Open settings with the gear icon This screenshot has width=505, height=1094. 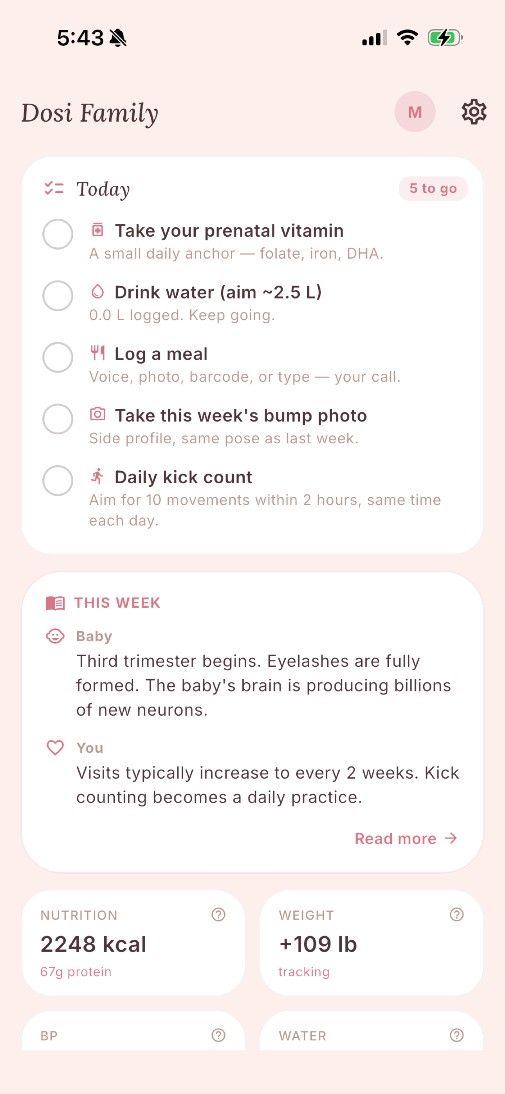point(474,112)
